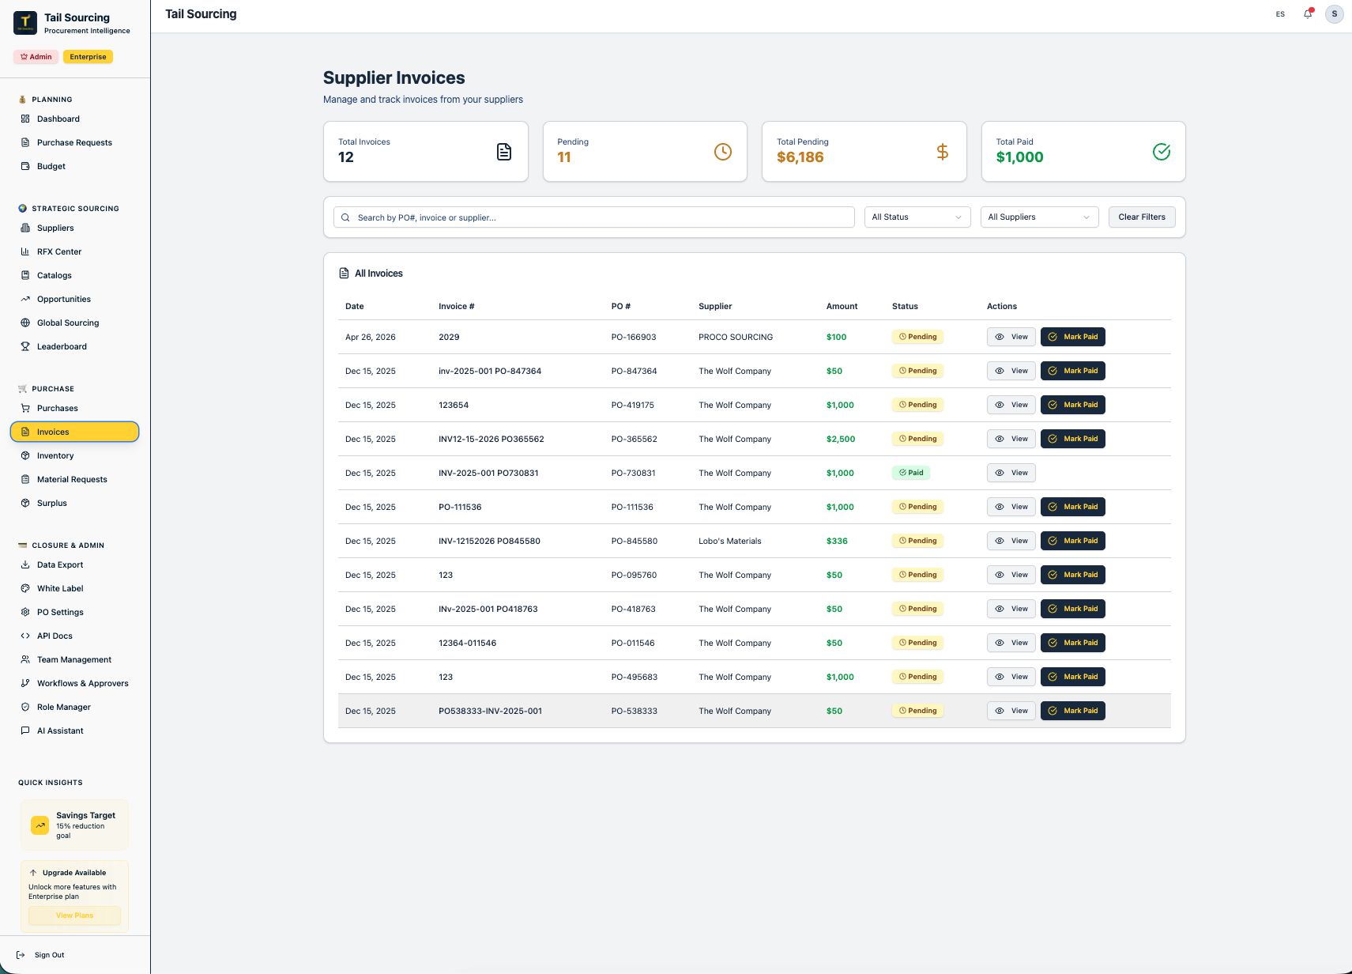Click the Sign Out arrow icon
The width and height of the screenshot is (1352, 974).
pos(21,955)
